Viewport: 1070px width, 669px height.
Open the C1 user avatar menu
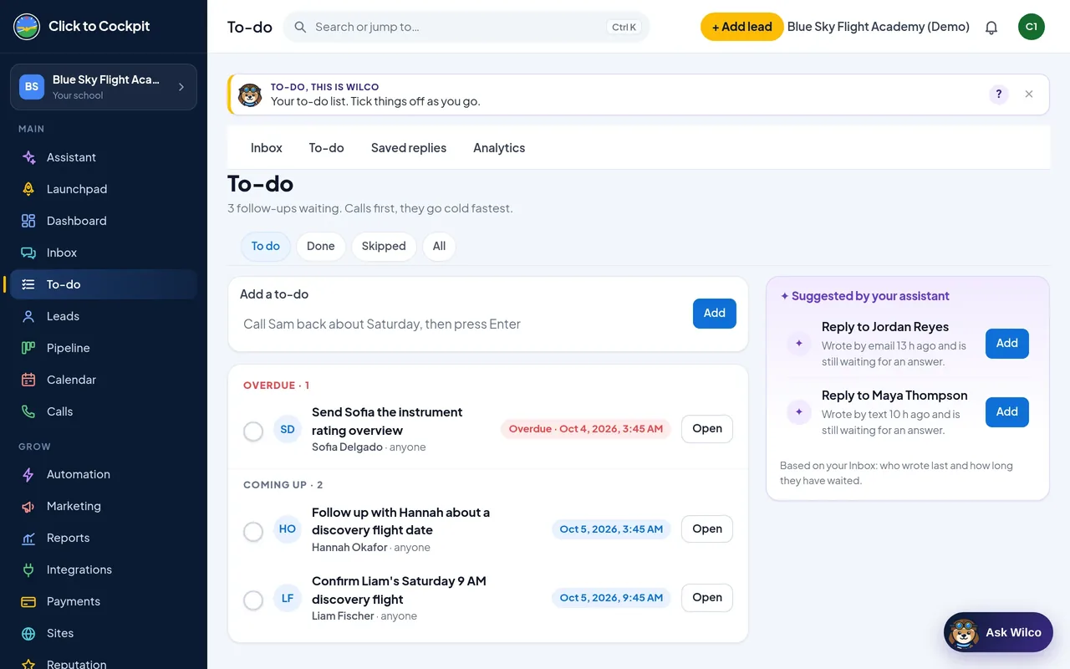click(x=1032, y=27)
